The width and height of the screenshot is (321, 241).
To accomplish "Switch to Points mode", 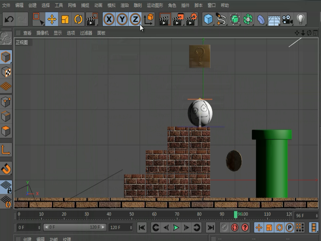I will point(6,102).
